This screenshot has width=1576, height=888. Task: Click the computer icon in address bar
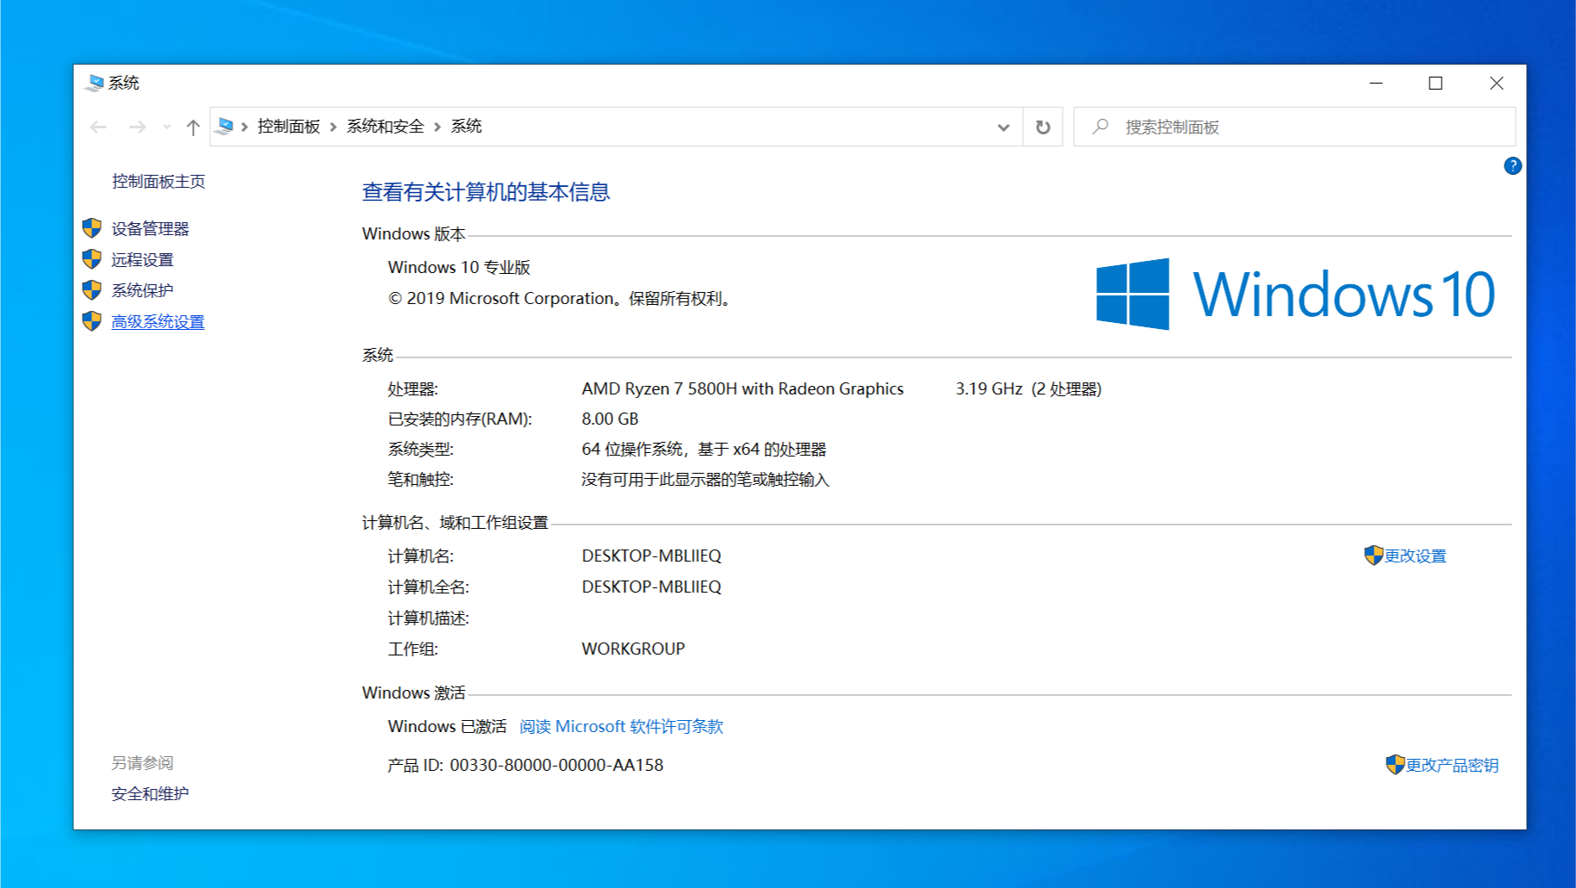tap(225, 127)
